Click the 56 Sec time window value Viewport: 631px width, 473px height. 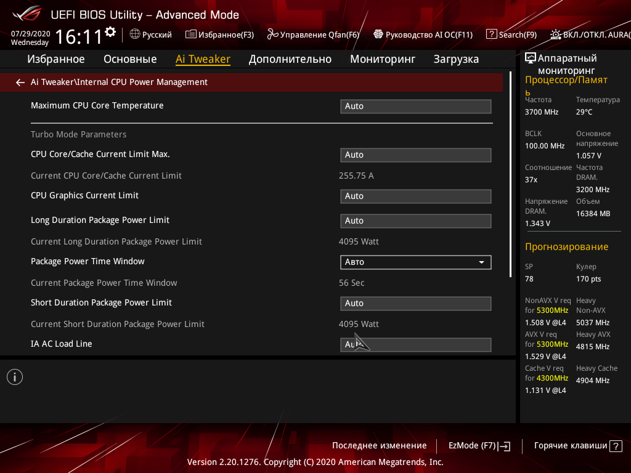[351, 283]
